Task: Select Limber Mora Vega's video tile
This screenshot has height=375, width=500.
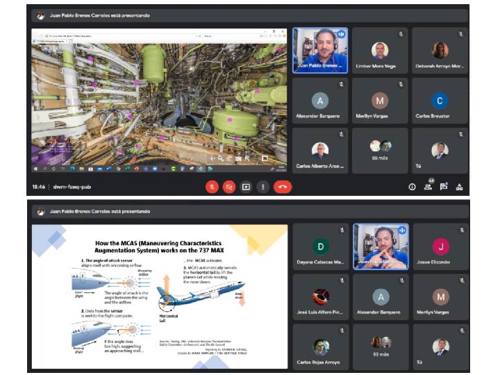Action: (x=380, y=51)
